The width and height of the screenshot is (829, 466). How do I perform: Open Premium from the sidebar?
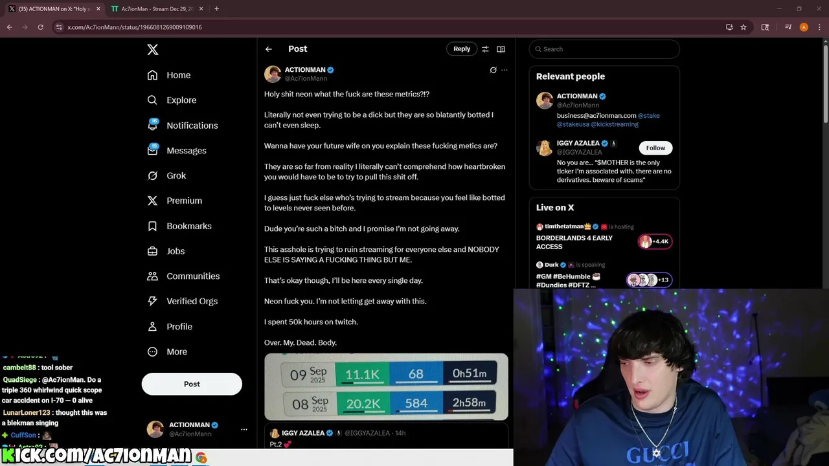pyautogui.click(x=175, y=201)
